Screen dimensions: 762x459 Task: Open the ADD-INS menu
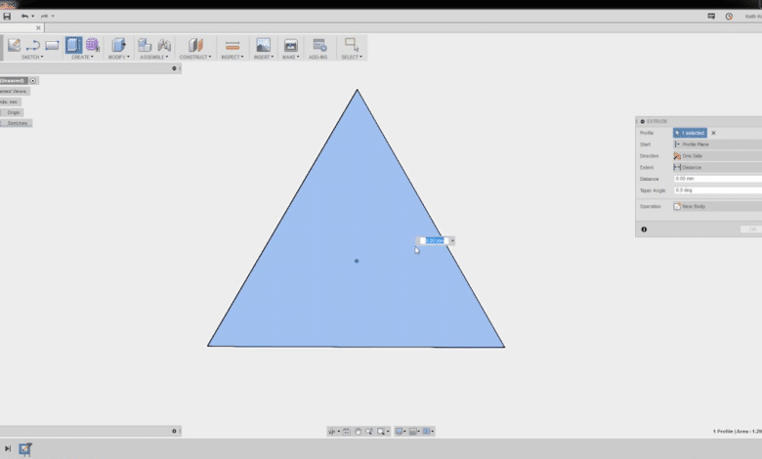click(317, 58)
